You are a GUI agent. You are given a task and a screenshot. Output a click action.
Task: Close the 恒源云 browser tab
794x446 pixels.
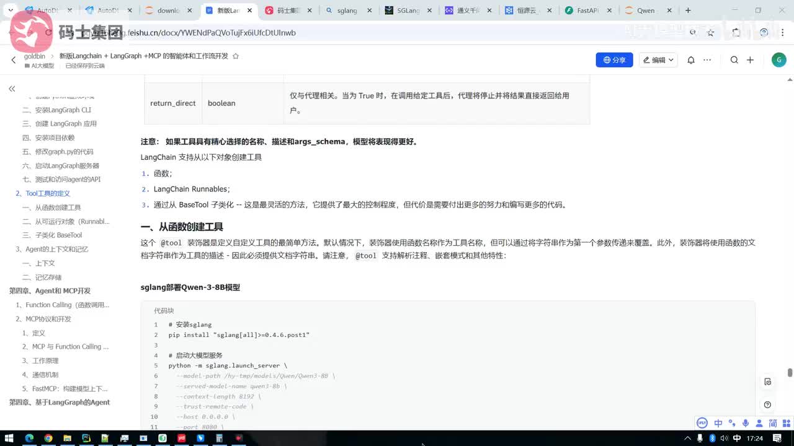[x=551, y=11]
